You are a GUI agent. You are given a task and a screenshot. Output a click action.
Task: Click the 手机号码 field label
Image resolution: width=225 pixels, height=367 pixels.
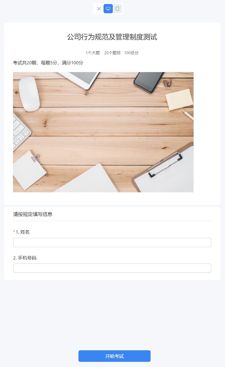coord(27,258)
